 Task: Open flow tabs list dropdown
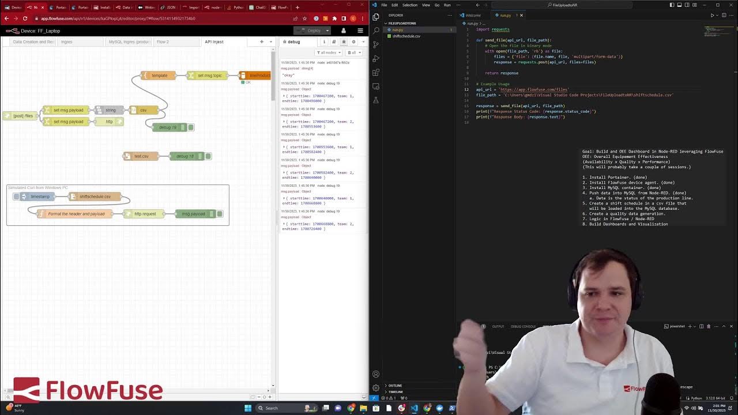pos(270,41)
